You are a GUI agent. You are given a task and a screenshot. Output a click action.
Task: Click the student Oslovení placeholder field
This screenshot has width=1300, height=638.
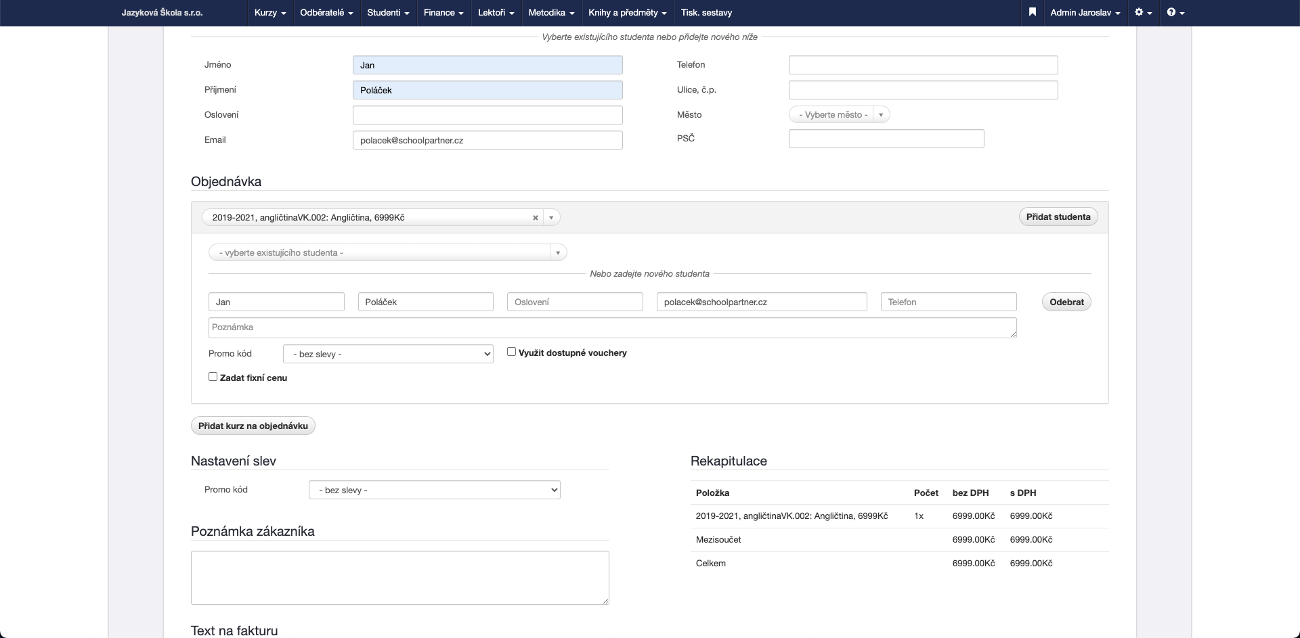click(575, 302)
